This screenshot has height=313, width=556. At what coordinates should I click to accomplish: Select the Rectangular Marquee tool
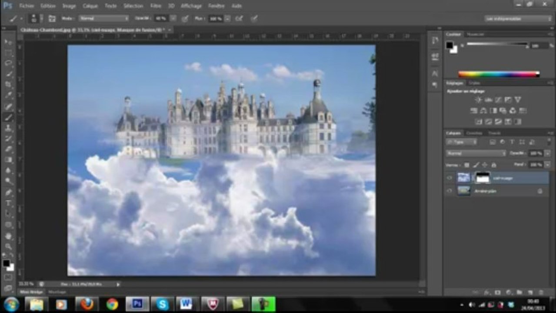[8, 53]
